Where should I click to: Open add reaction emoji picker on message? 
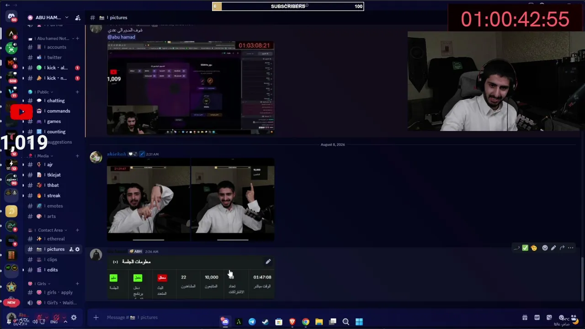[x=544, y=248]
